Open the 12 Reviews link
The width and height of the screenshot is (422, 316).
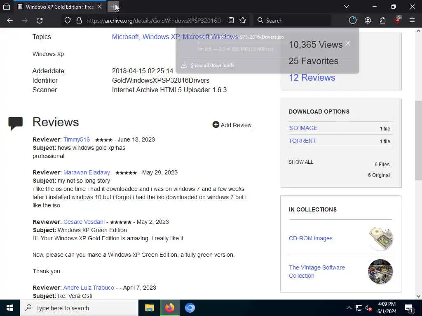pos(312,78)
